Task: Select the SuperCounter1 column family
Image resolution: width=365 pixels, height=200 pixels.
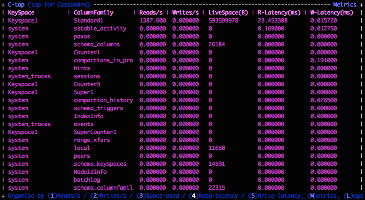Action: [95, 132]
